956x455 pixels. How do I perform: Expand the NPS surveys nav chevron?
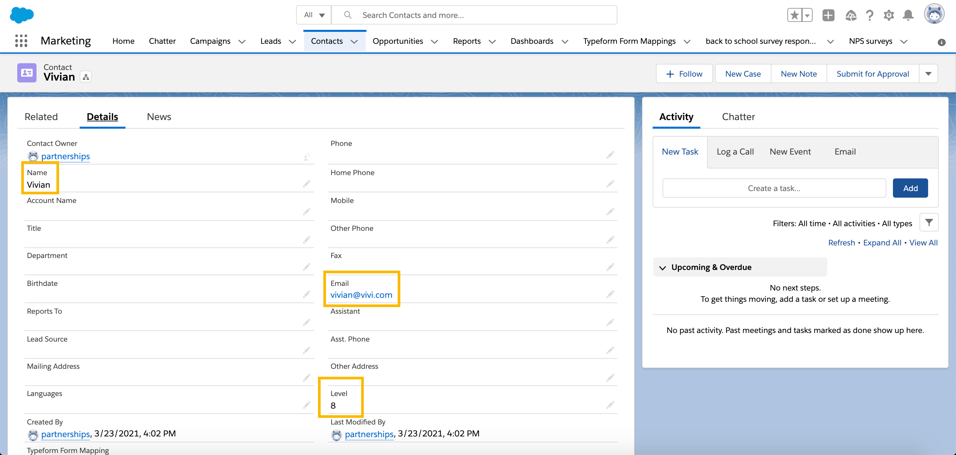904,41
